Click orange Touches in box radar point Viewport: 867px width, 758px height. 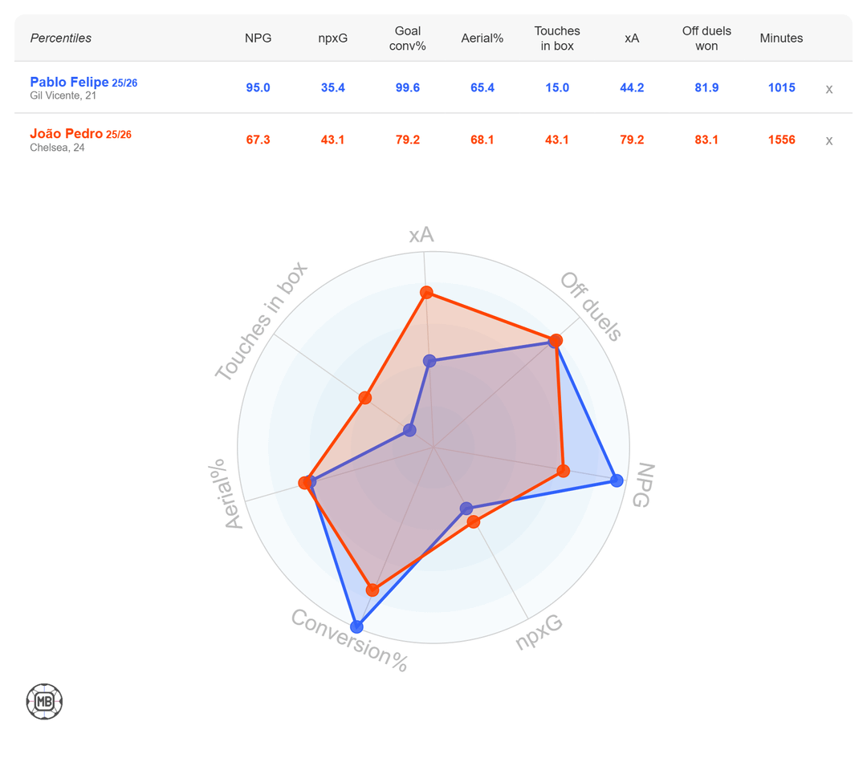(x=365, y=397)
